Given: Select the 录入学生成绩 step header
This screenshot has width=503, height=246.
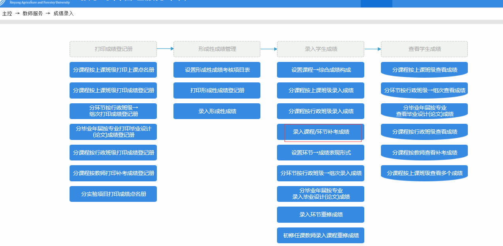Looking at the screenshot, I should [x=320, y=49].
